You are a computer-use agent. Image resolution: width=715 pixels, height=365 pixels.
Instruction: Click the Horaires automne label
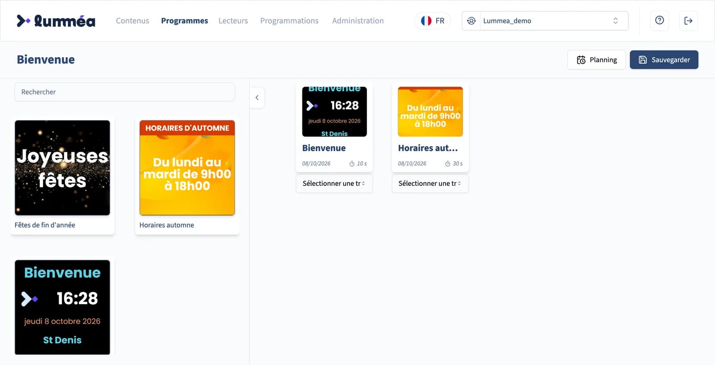[x=167, y=225]
